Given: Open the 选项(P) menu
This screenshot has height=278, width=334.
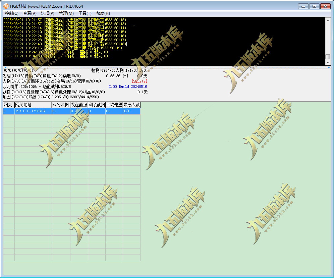Looking at the screenshot, I should pos(48,13).
